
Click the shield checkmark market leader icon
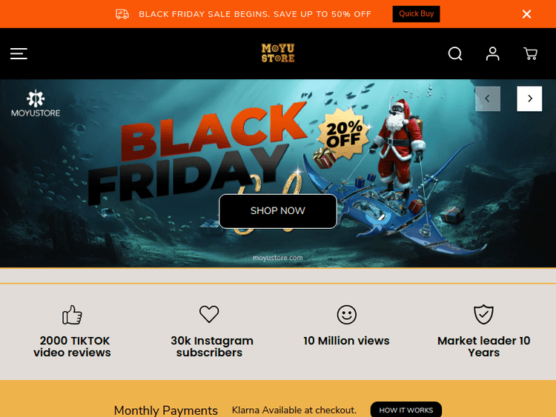point(483,314)
